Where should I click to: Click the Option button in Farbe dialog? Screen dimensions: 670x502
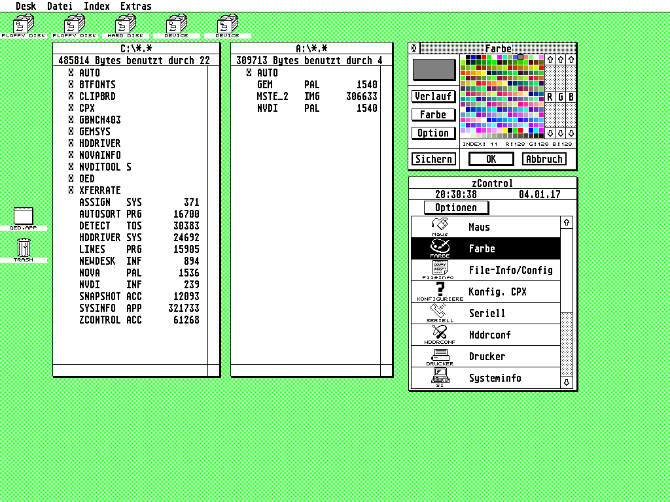[x=433, y=133]
